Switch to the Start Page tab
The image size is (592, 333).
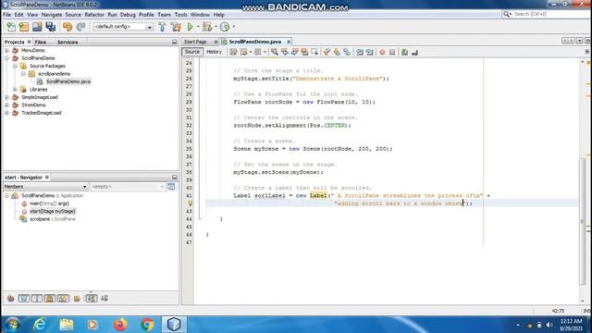pyautogui.click(x=195, y=42)
